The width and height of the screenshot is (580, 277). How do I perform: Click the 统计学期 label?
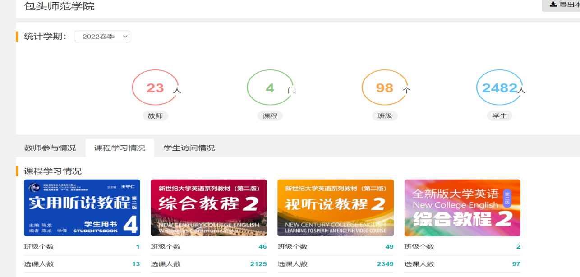pos(45,37)
